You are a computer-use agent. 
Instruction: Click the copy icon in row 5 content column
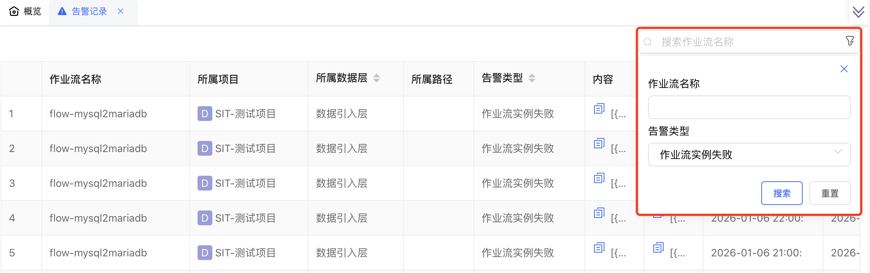tap(598, 248)
